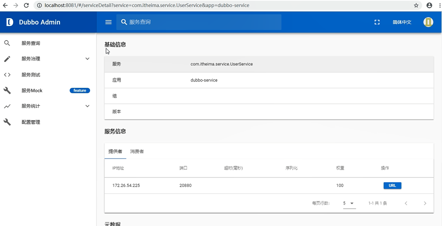The height and width of the screenshot is (226, 442).
Task: Click the code brackets icon for 服务测试
Action: pyautogui.click(x=7, y=75)
